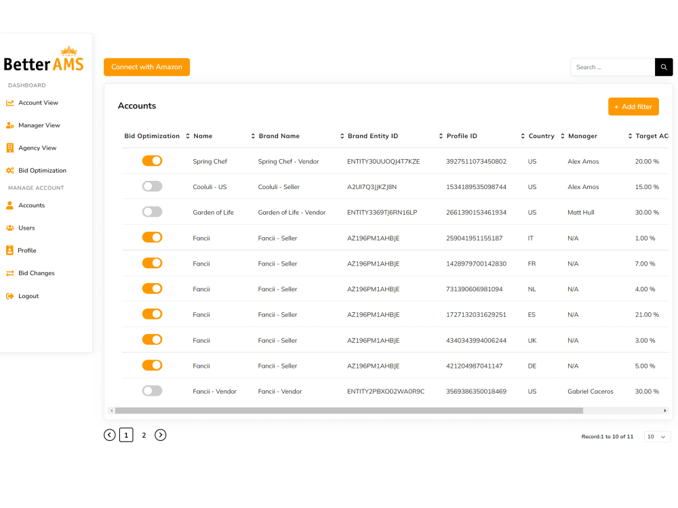This screenshot has width=678, height=508.
Task: Click Connect with Amazon button
Action: (x=146, y=67)
